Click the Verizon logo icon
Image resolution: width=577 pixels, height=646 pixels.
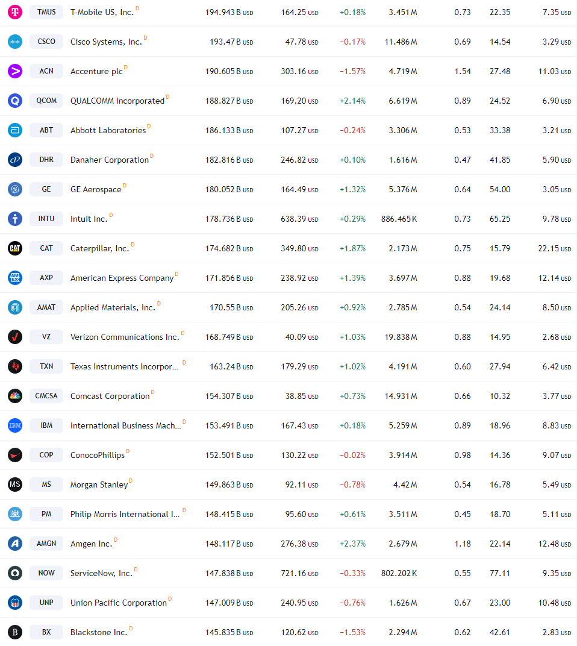coord(15,337)
